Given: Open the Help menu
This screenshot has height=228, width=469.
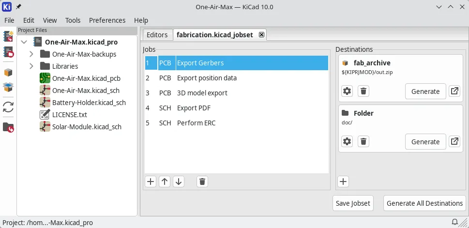Looking at the screenshot, I should click(x=141, y=20).
